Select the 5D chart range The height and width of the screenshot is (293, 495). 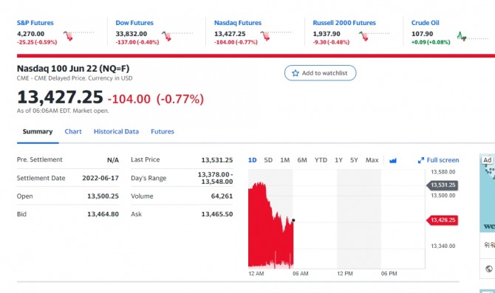pos(268,160)
